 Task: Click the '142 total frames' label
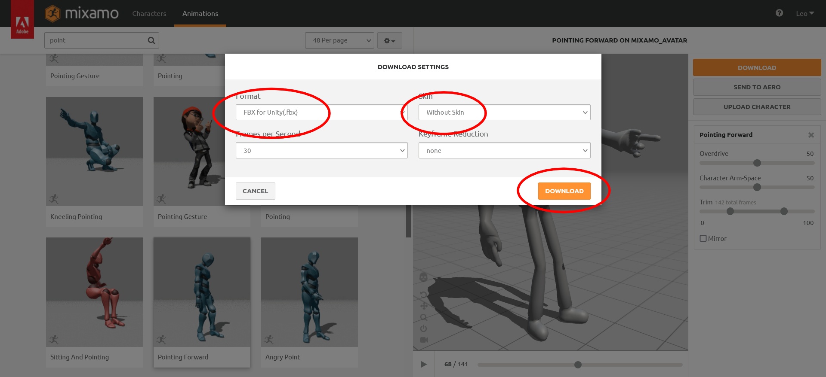[735, 202]
